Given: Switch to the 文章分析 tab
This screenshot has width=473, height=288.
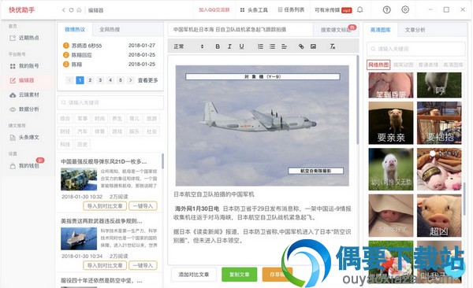Looking at the screenshot, I should pyautogui.click(x=415, y=30).
